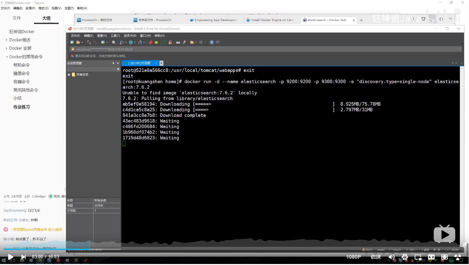Viewport: 469px width, 265px height.
Task: Go to 容器命令 in outline
Action: (x=21, y=82)
